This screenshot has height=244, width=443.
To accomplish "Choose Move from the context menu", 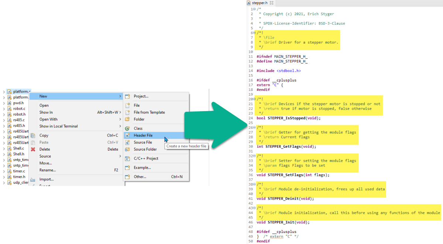I will 46,163.
